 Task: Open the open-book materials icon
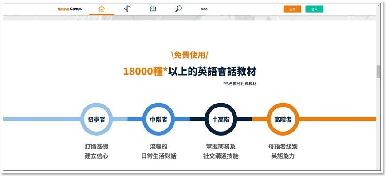click(153, 9)
